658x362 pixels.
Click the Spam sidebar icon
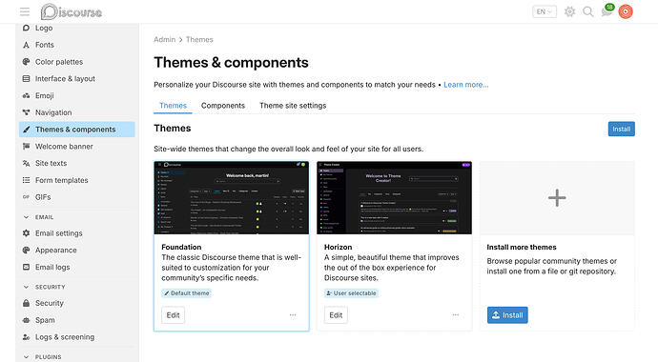point(26,320)
